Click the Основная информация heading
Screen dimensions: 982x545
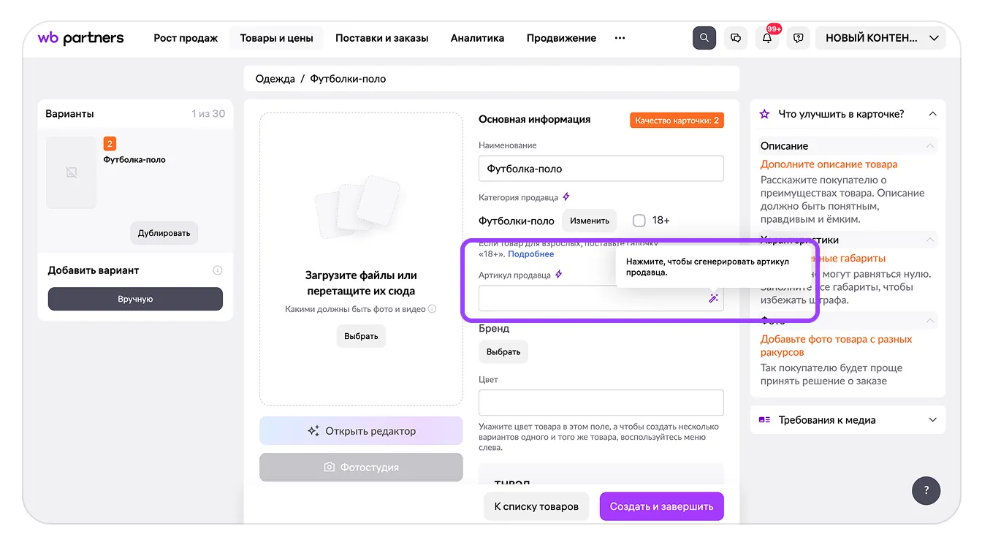point(534,119)
